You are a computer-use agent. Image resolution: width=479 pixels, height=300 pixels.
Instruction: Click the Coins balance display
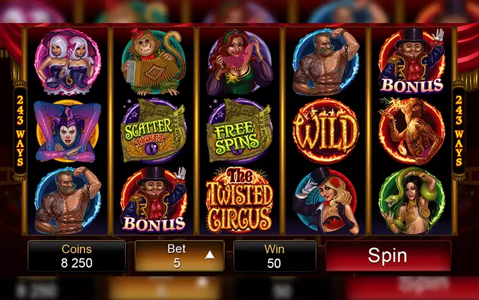click(77, 256)
